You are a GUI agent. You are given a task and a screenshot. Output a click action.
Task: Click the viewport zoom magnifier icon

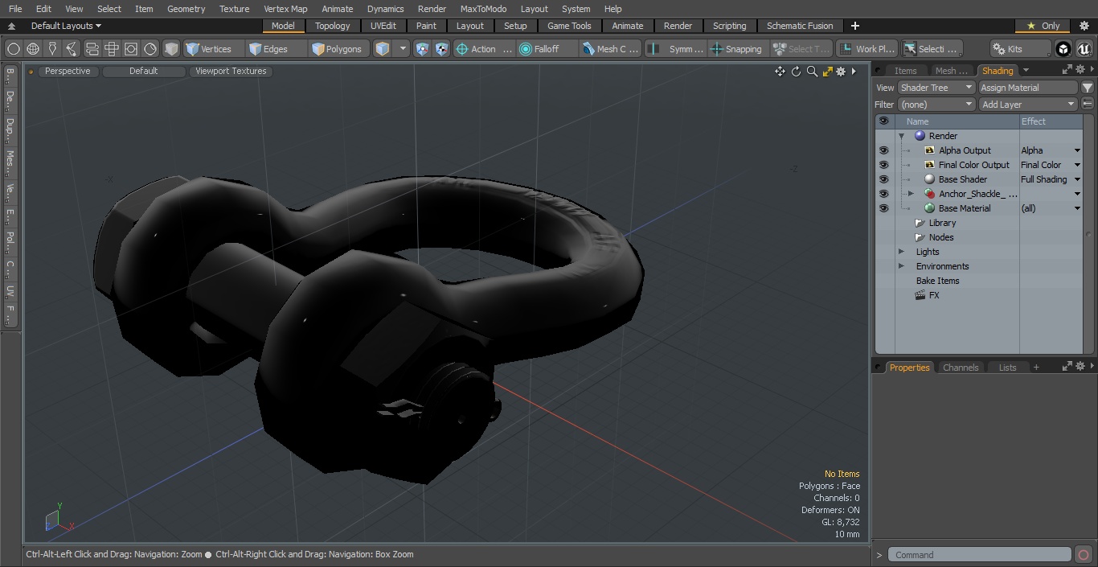[x=812, y=72]
